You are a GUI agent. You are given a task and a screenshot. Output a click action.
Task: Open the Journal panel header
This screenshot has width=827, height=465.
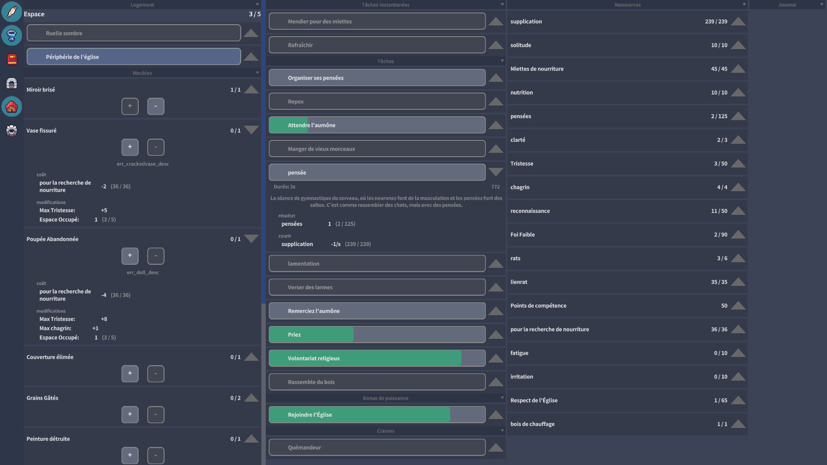(787, 5)
